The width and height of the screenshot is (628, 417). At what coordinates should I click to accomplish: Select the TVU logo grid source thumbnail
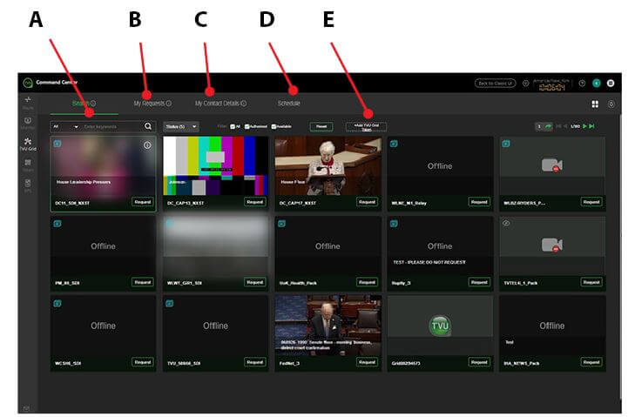440,326
